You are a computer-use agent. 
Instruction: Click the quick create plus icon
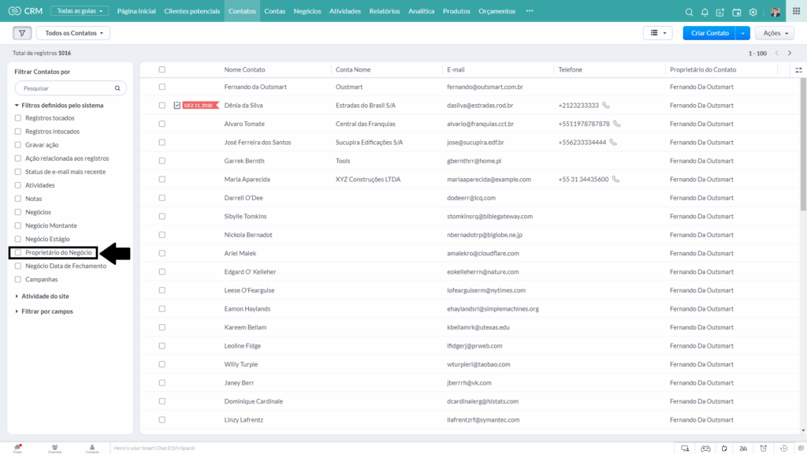point(720,12)
